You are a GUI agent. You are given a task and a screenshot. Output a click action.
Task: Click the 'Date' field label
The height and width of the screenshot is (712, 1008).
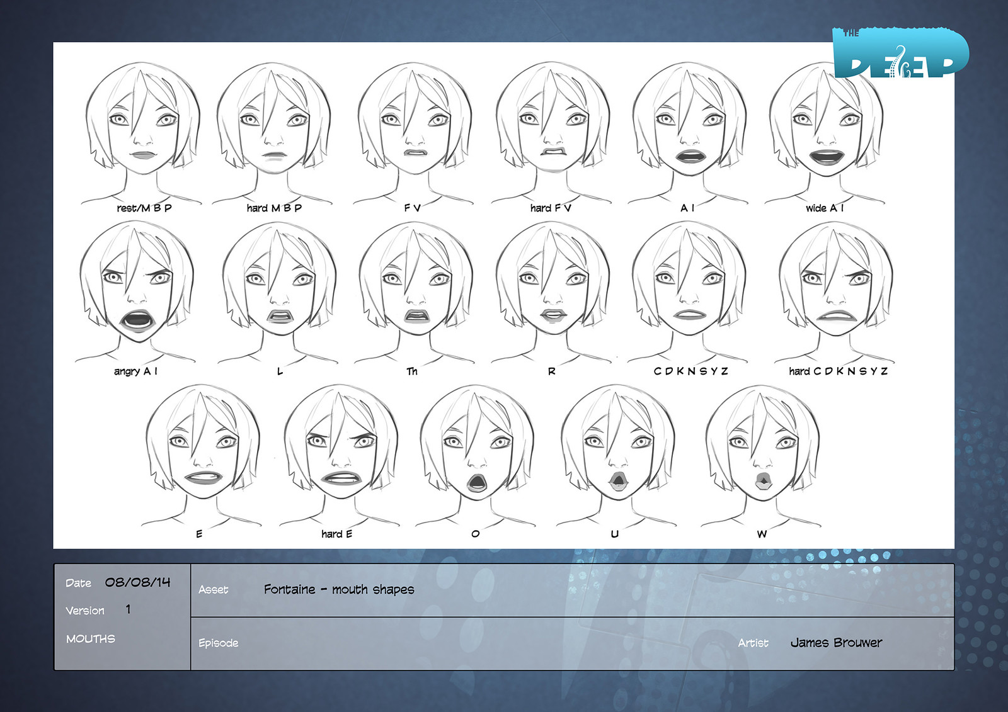(78, 583)
